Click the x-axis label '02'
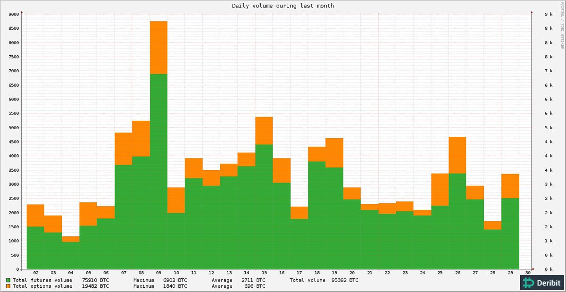This screenshot has height=292, width=566. (36, 273)
